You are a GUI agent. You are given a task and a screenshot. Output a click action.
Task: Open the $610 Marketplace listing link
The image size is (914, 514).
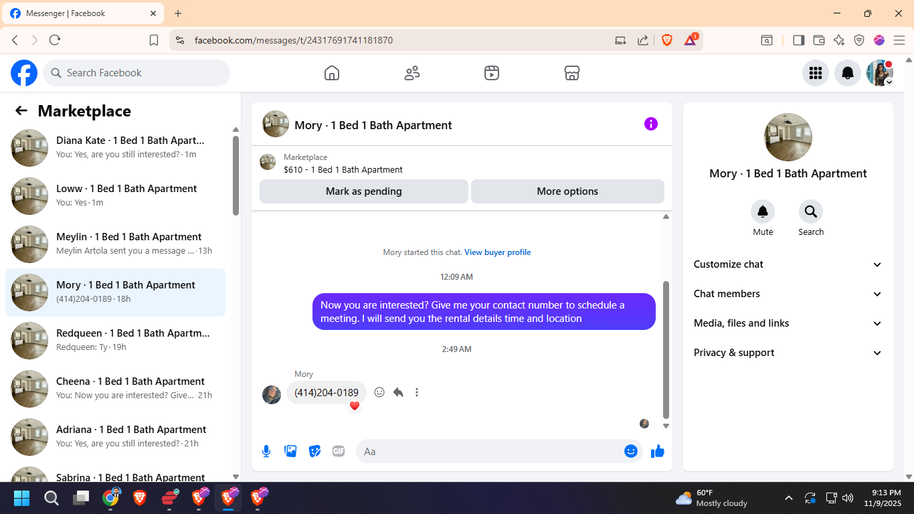click(343, 170)
